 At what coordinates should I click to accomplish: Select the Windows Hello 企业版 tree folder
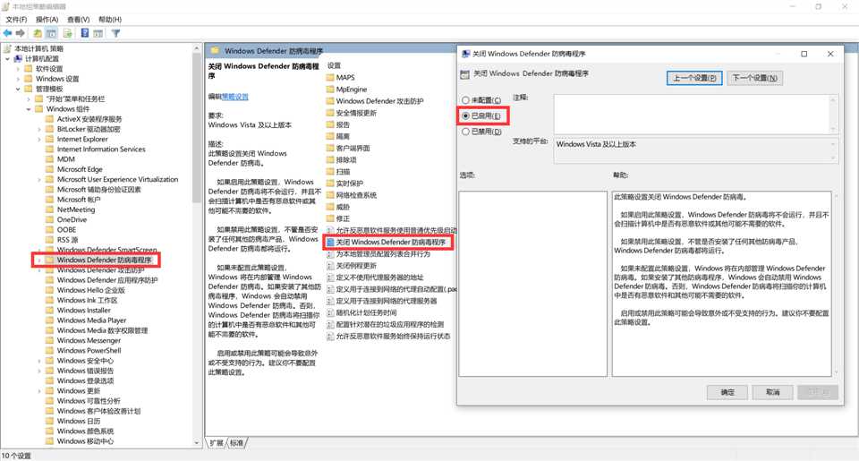(x=91, y=290)
